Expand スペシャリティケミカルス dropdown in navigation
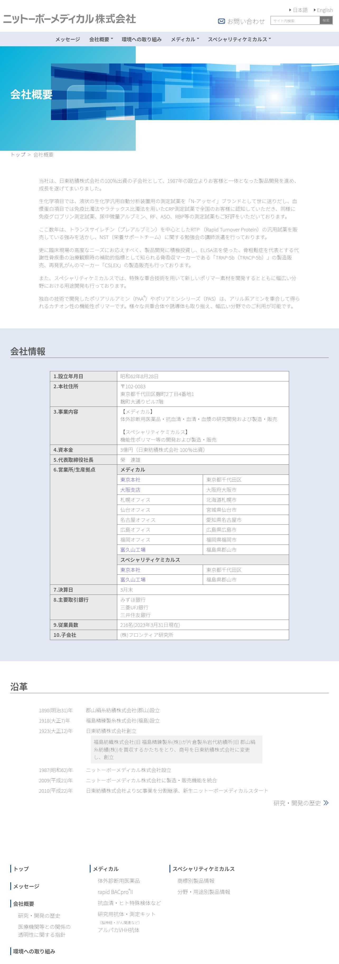This screenshot has width=339, height=964. click(x=239, y=39)
